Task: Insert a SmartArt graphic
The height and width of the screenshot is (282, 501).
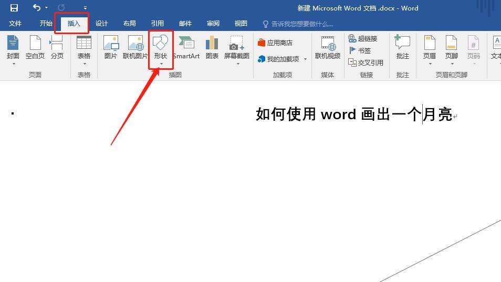Action: click(186, 47)
